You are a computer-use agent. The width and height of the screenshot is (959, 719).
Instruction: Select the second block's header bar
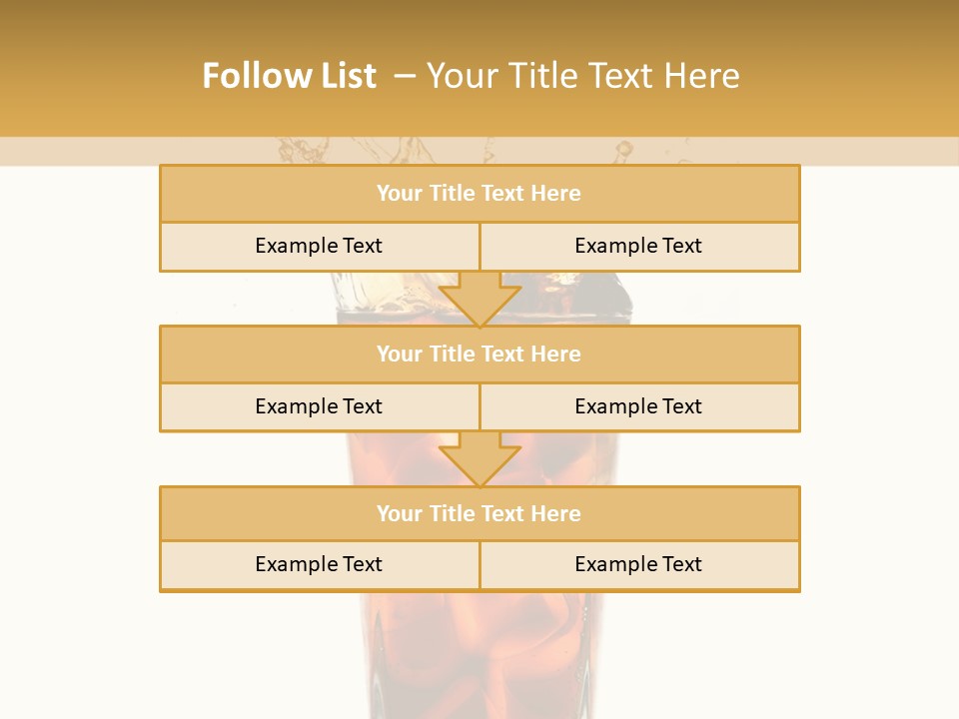point(479,355)
